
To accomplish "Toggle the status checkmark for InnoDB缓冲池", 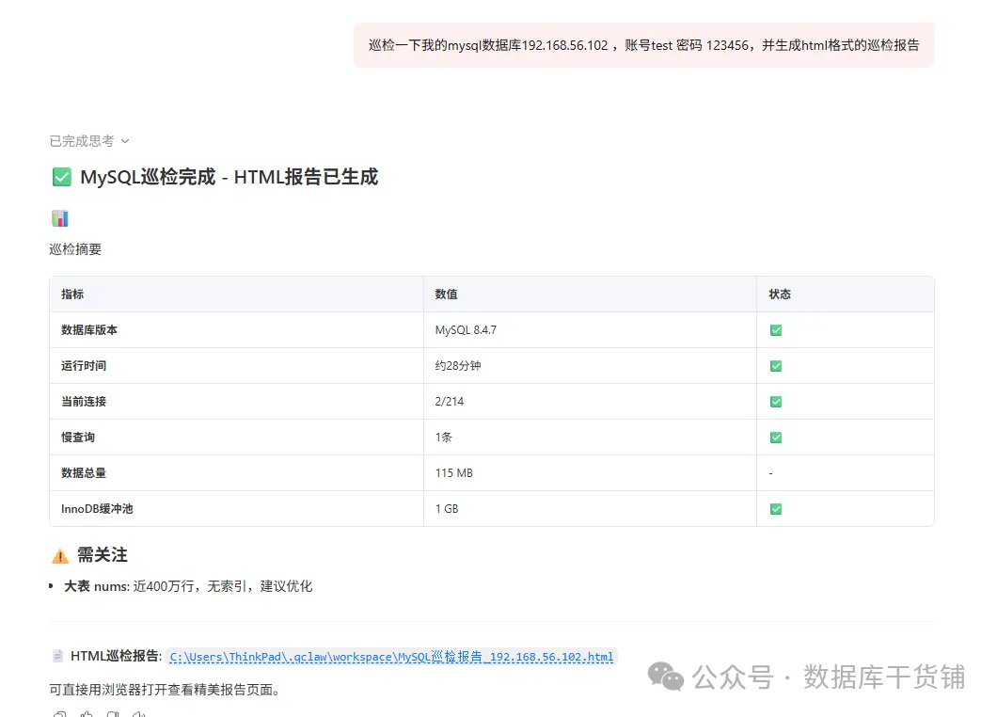I will click(774, 508).
